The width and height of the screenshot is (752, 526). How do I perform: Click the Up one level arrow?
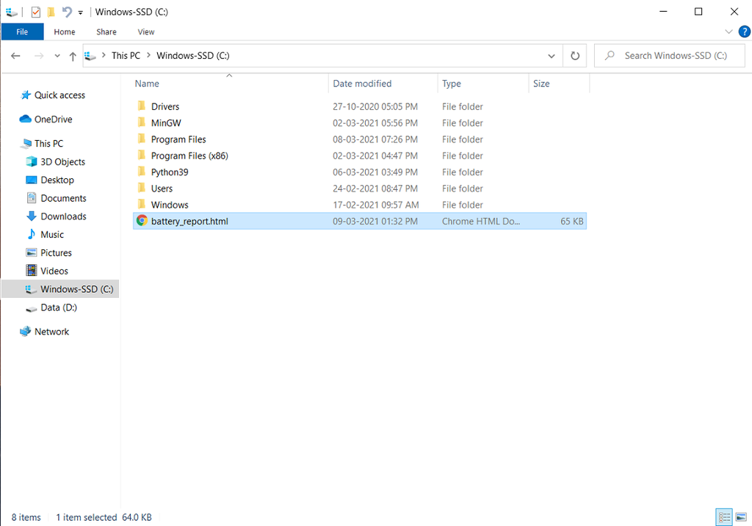tap(71, 55)
